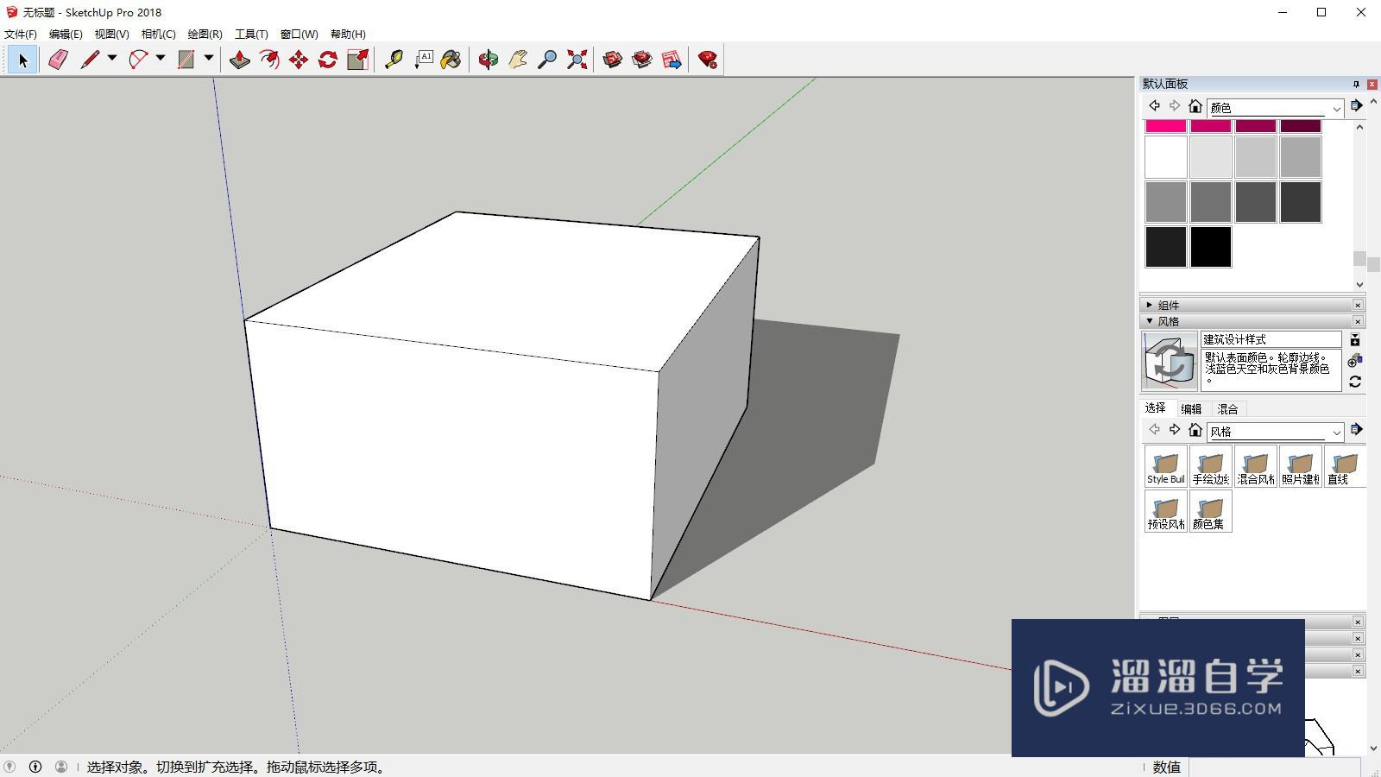The image size is (1381, 777).
Task: Open the 视图(V) menu
Action: (x=112, y=35)
